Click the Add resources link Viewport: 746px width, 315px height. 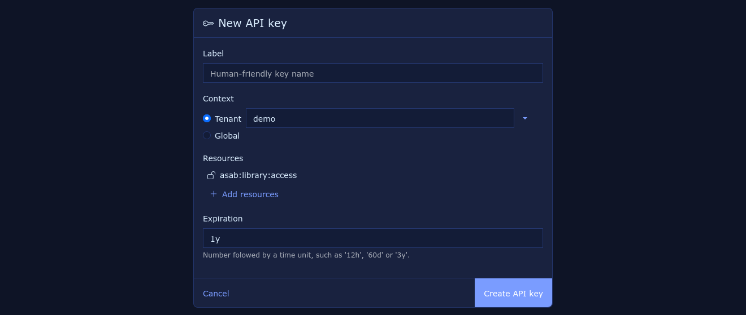[250, 194]
